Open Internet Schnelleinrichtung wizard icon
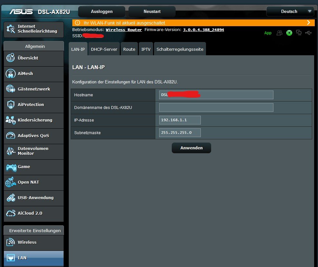 coord(11,29)
